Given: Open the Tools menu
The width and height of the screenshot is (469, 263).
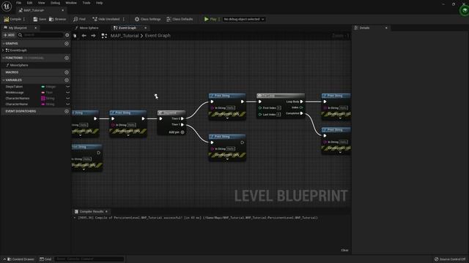Looking at the screenshot, I should click(86, 3).
